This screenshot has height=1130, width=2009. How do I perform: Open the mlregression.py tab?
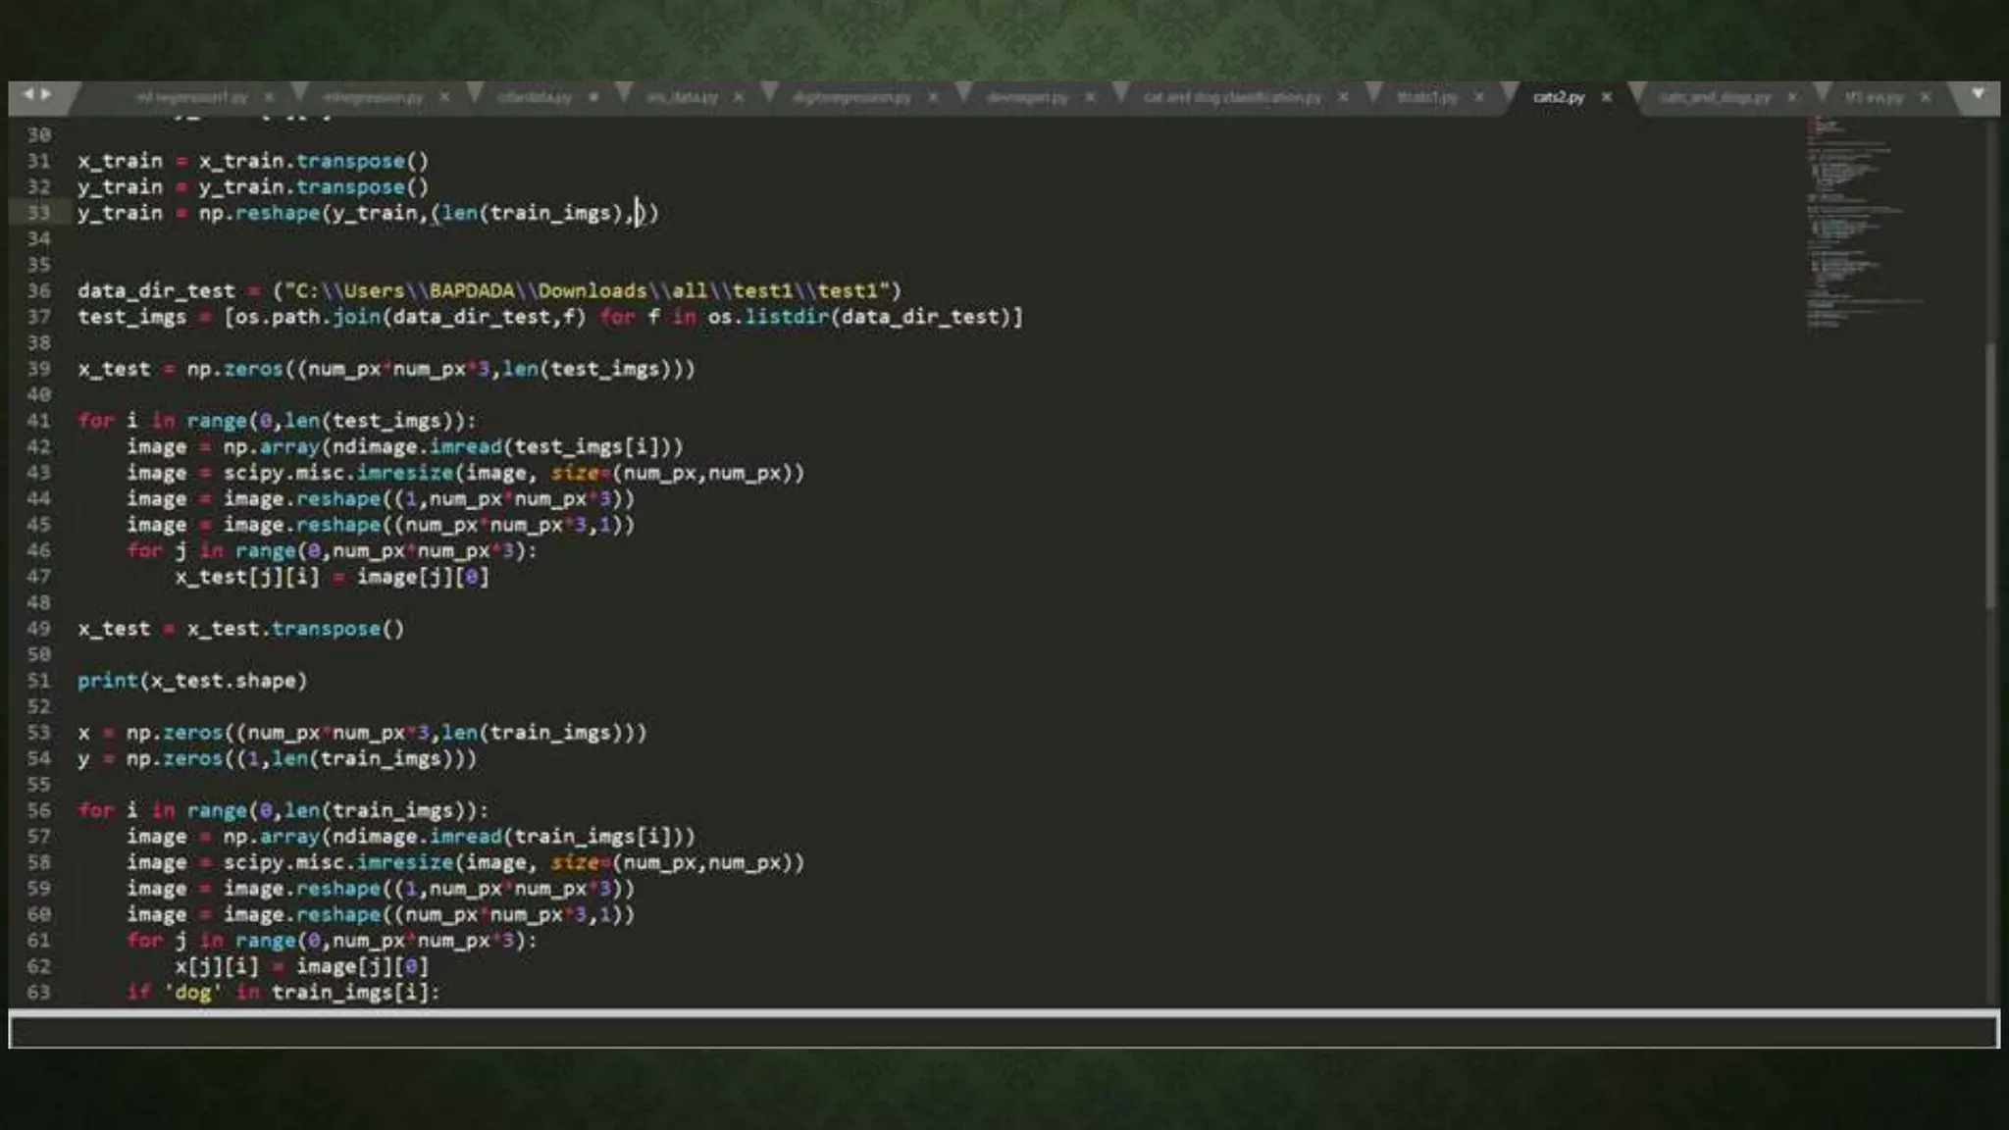click(373, 97)
